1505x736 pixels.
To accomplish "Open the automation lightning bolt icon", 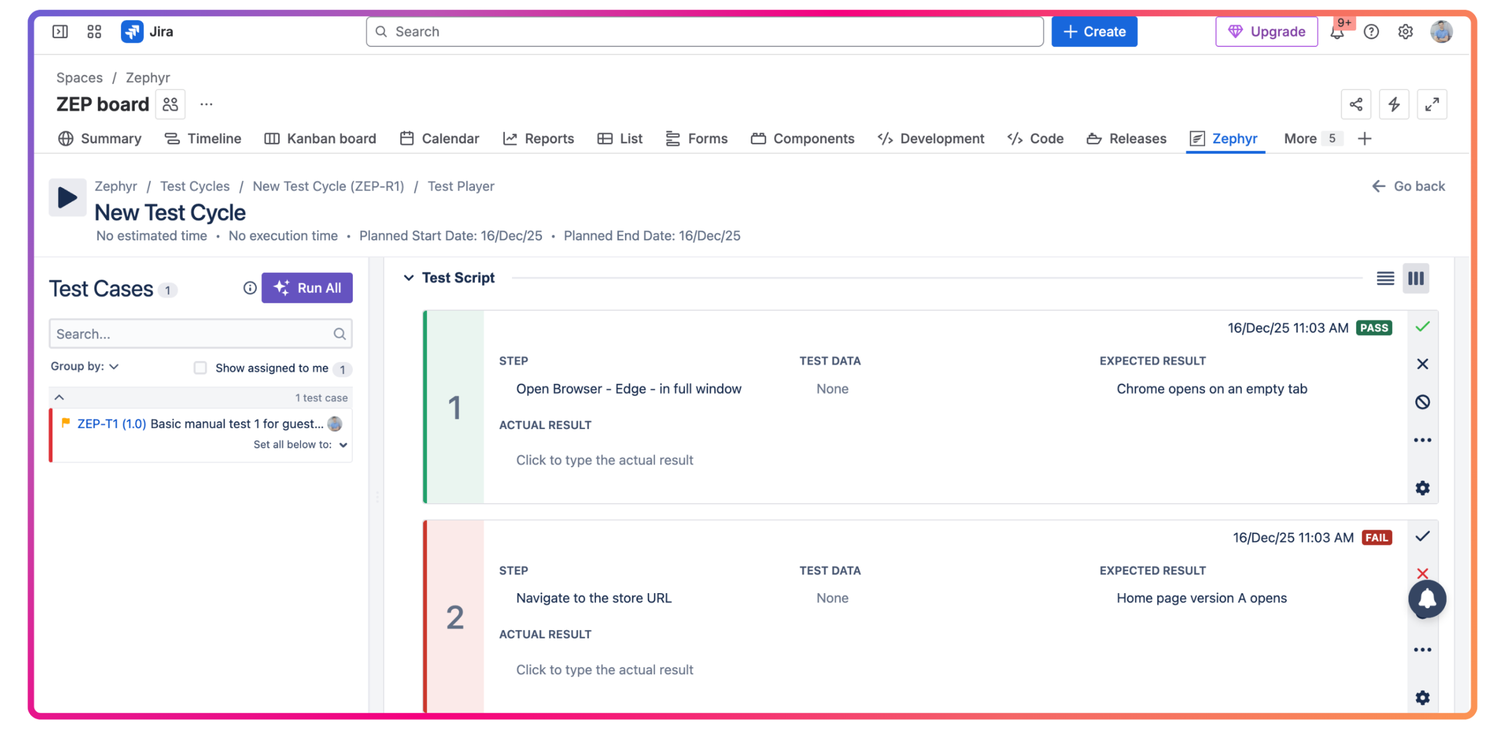I will 1393,105.
